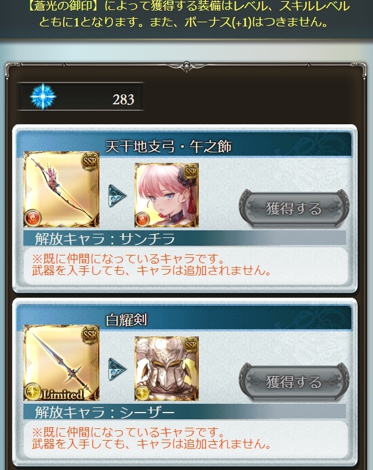Open the シーザー character portrait
Screen dimensions: 373x470
(167, 369)
